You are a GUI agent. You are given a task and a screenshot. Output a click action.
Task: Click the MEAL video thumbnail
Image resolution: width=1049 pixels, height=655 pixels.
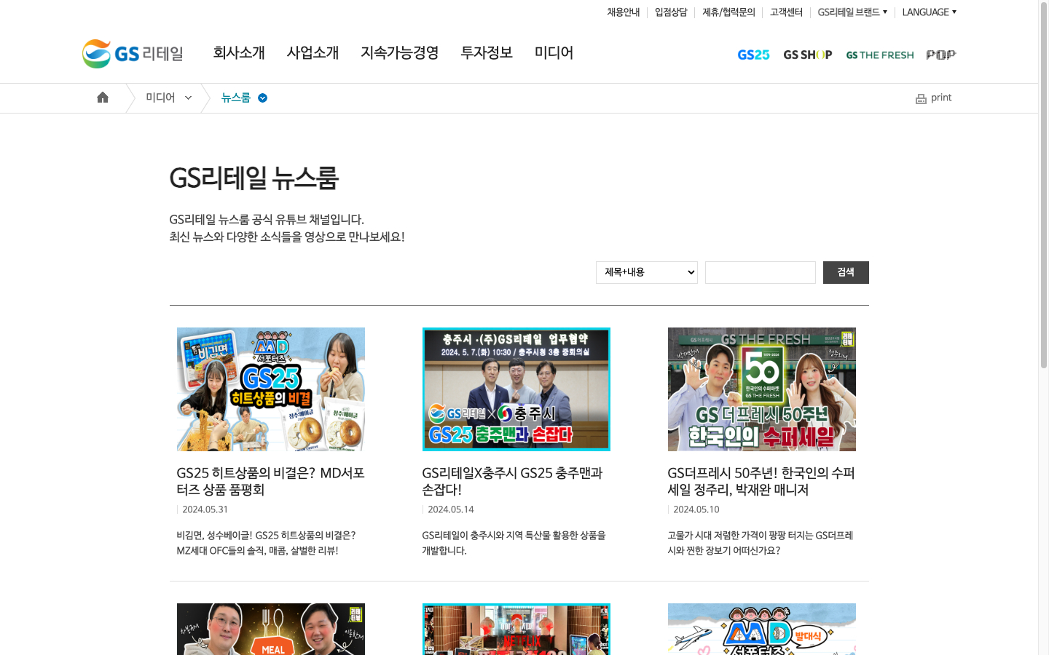click(271, 629)
